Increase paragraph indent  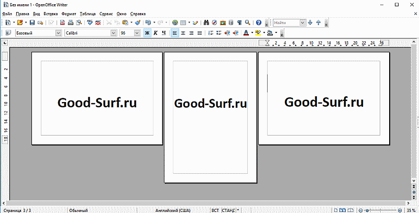pyautogui.click(x=236, y=33)
